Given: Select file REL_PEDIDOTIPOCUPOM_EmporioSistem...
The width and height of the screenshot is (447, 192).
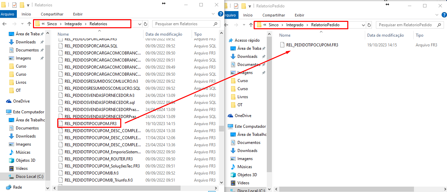Looking at the screenshot, I should point(102,152).
